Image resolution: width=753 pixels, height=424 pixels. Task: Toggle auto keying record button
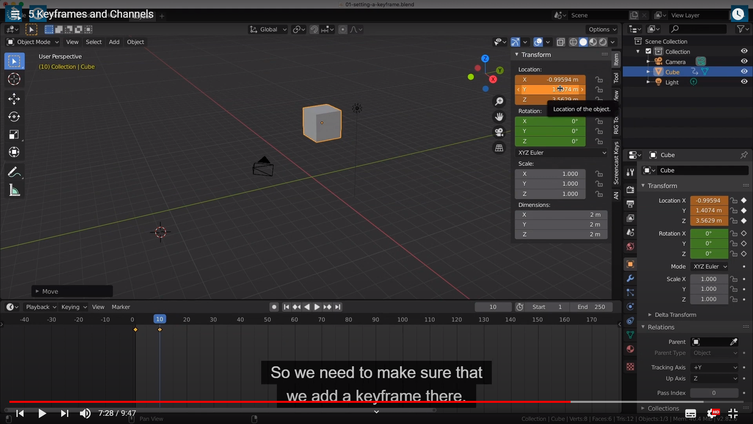tap(274, 307)
